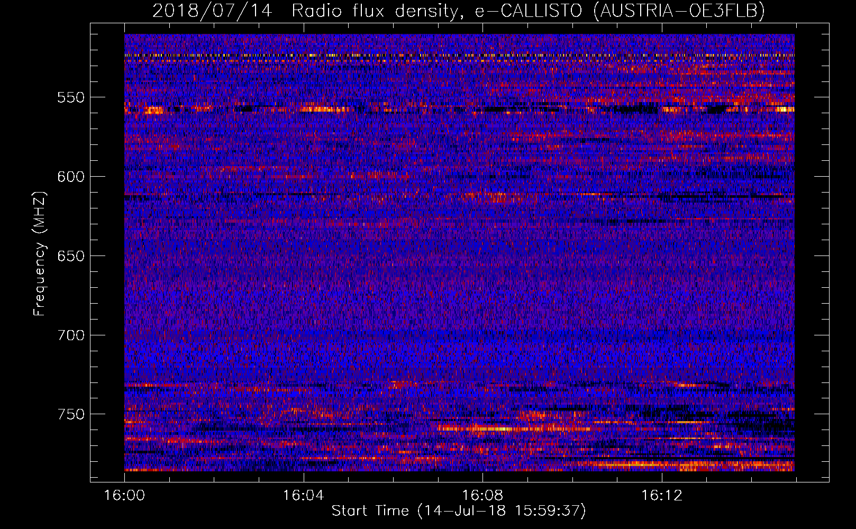Select the 700 frequency tick label
Viewport: 856px width, 529px height.
click(71, 335)
